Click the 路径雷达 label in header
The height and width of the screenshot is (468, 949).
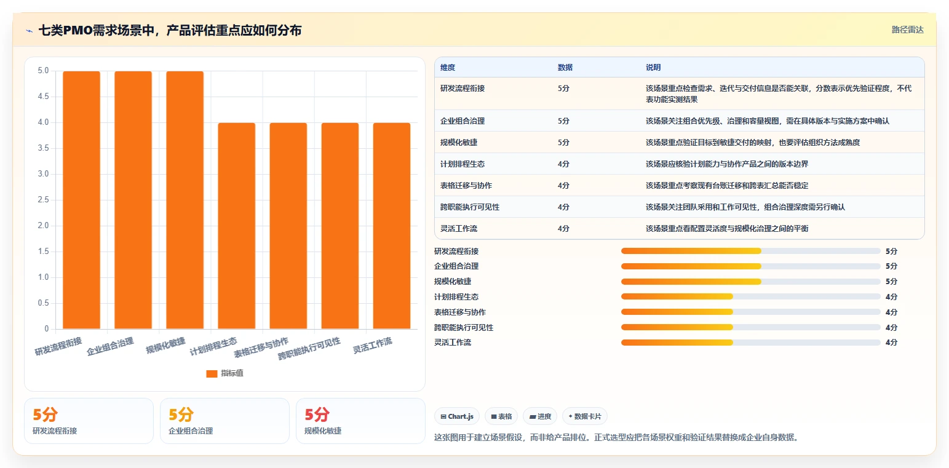[908, 30]
